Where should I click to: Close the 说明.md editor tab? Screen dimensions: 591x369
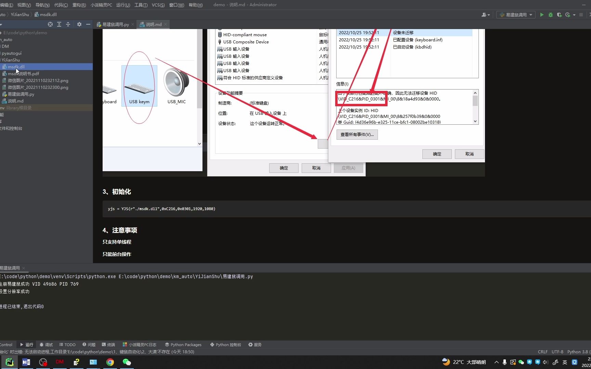coord(166,24)
